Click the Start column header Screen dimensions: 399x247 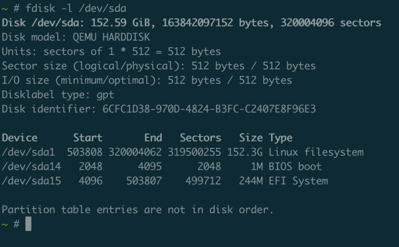pos(88,137)
